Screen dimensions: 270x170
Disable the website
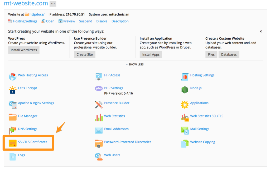pyautogui.click(x=102, y=21)
